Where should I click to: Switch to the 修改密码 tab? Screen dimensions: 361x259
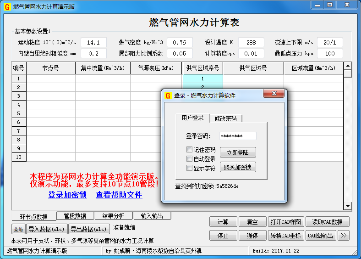tap(225, 118)
